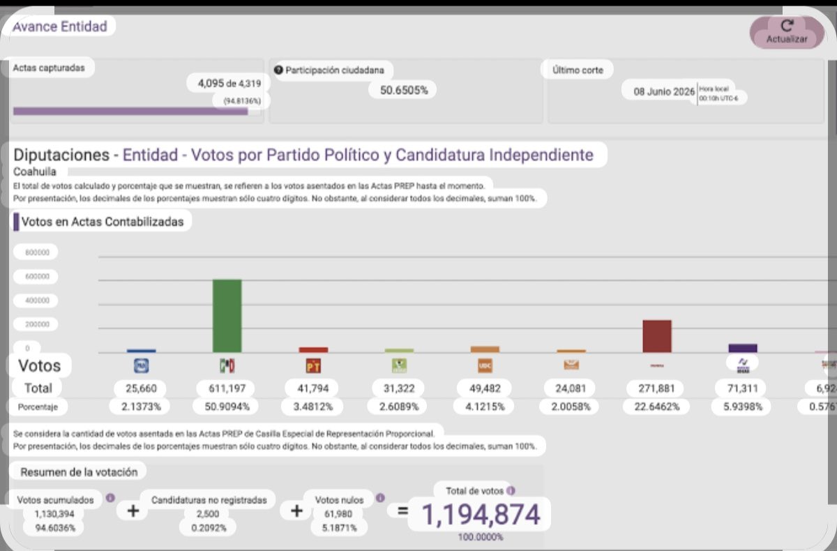Click the Morena party logo
Screen dimensions: 837x551
pyautogui.click(x=657, y=365)
